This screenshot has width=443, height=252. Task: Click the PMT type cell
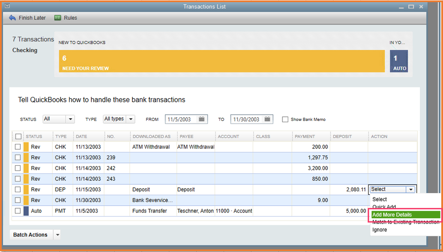coord(63,211)
